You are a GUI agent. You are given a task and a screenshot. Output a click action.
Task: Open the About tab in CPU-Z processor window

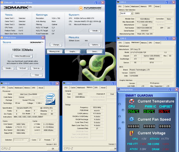(x=41, y=88)
